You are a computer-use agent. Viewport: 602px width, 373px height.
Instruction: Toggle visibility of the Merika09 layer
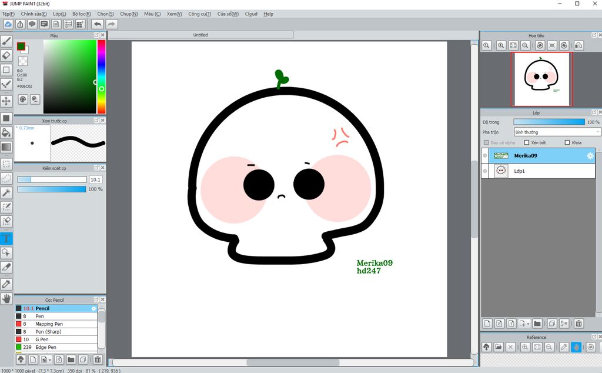tap(485, 155)
